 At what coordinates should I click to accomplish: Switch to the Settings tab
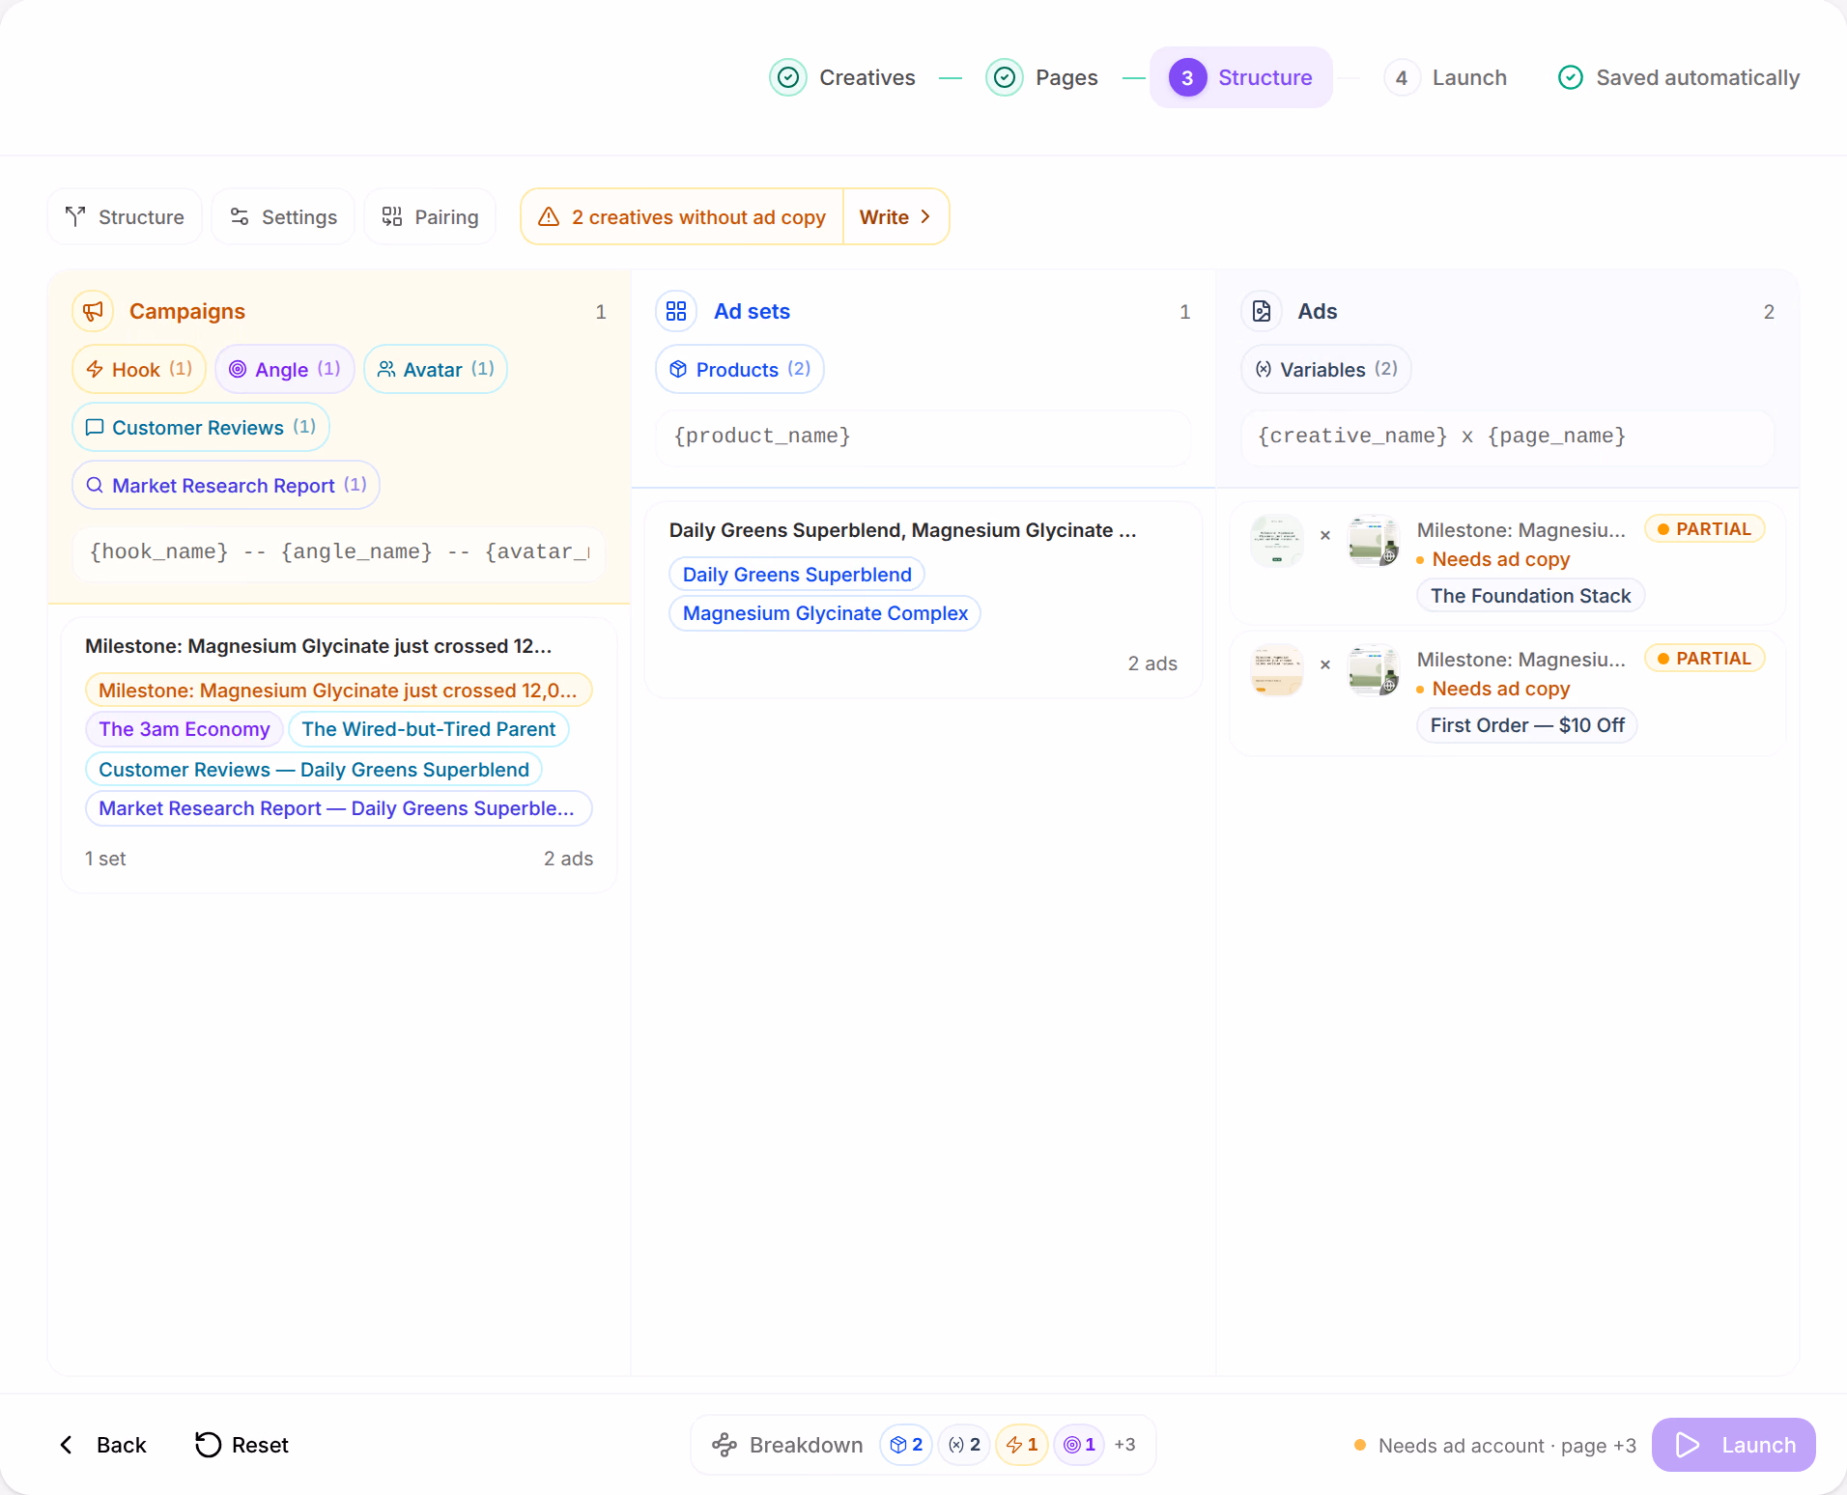click(283, 216)
